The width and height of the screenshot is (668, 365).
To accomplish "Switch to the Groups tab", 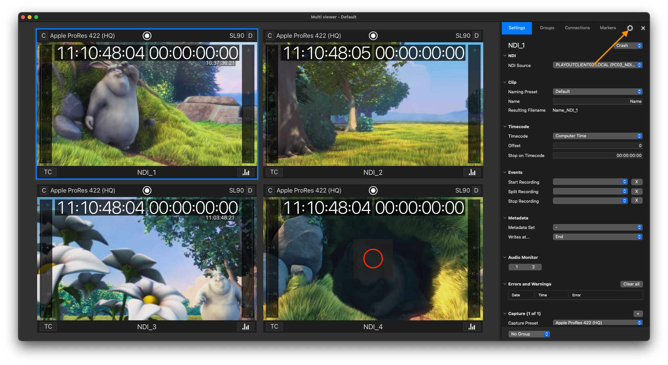I will tap(547, 28).
